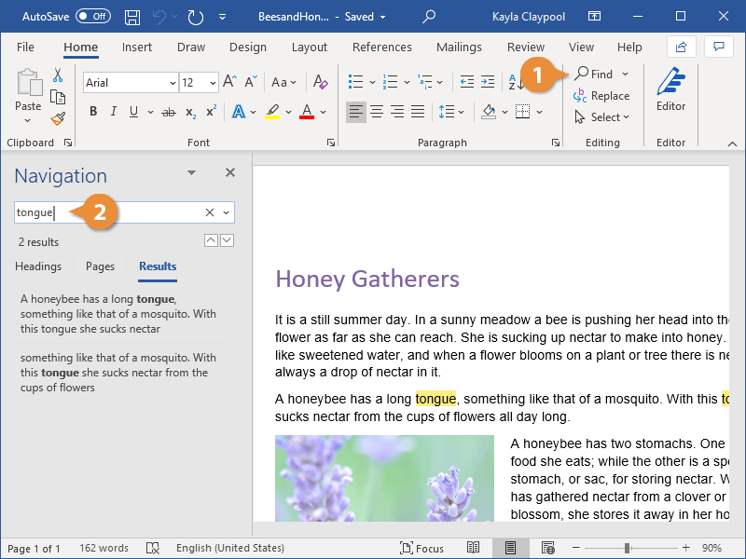Click the bullet list icon
Viewport: 746px width, 559px height.
tap(355, 82)
